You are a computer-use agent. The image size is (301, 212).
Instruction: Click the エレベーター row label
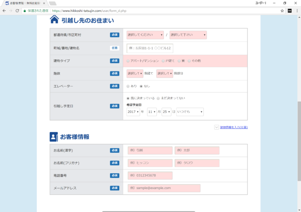tap(63, 86)
